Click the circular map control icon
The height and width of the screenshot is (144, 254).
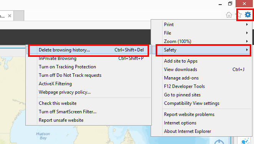coord(219,142)
